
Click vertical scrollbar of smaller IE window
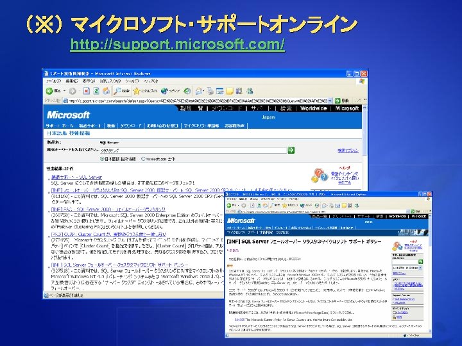(430, 274)
